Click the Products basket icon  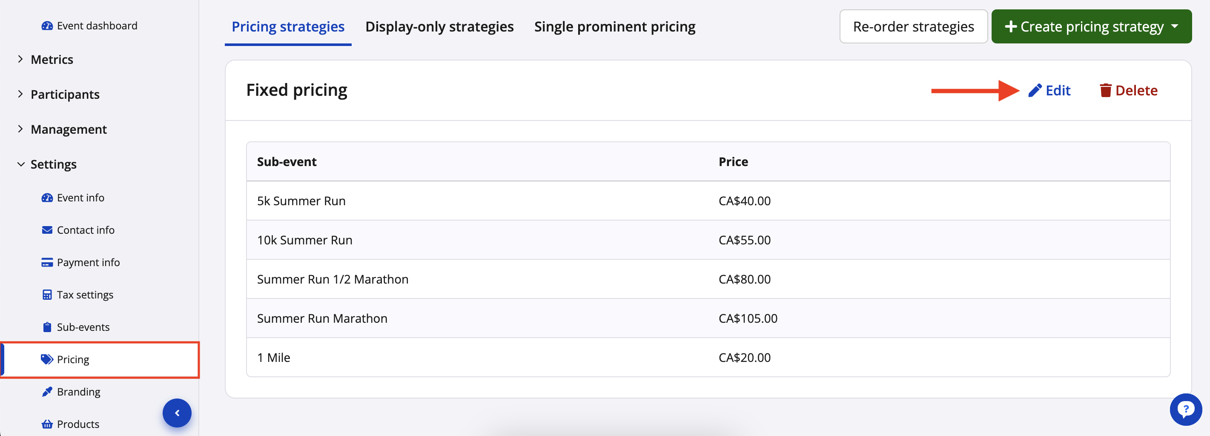(47, 424)
